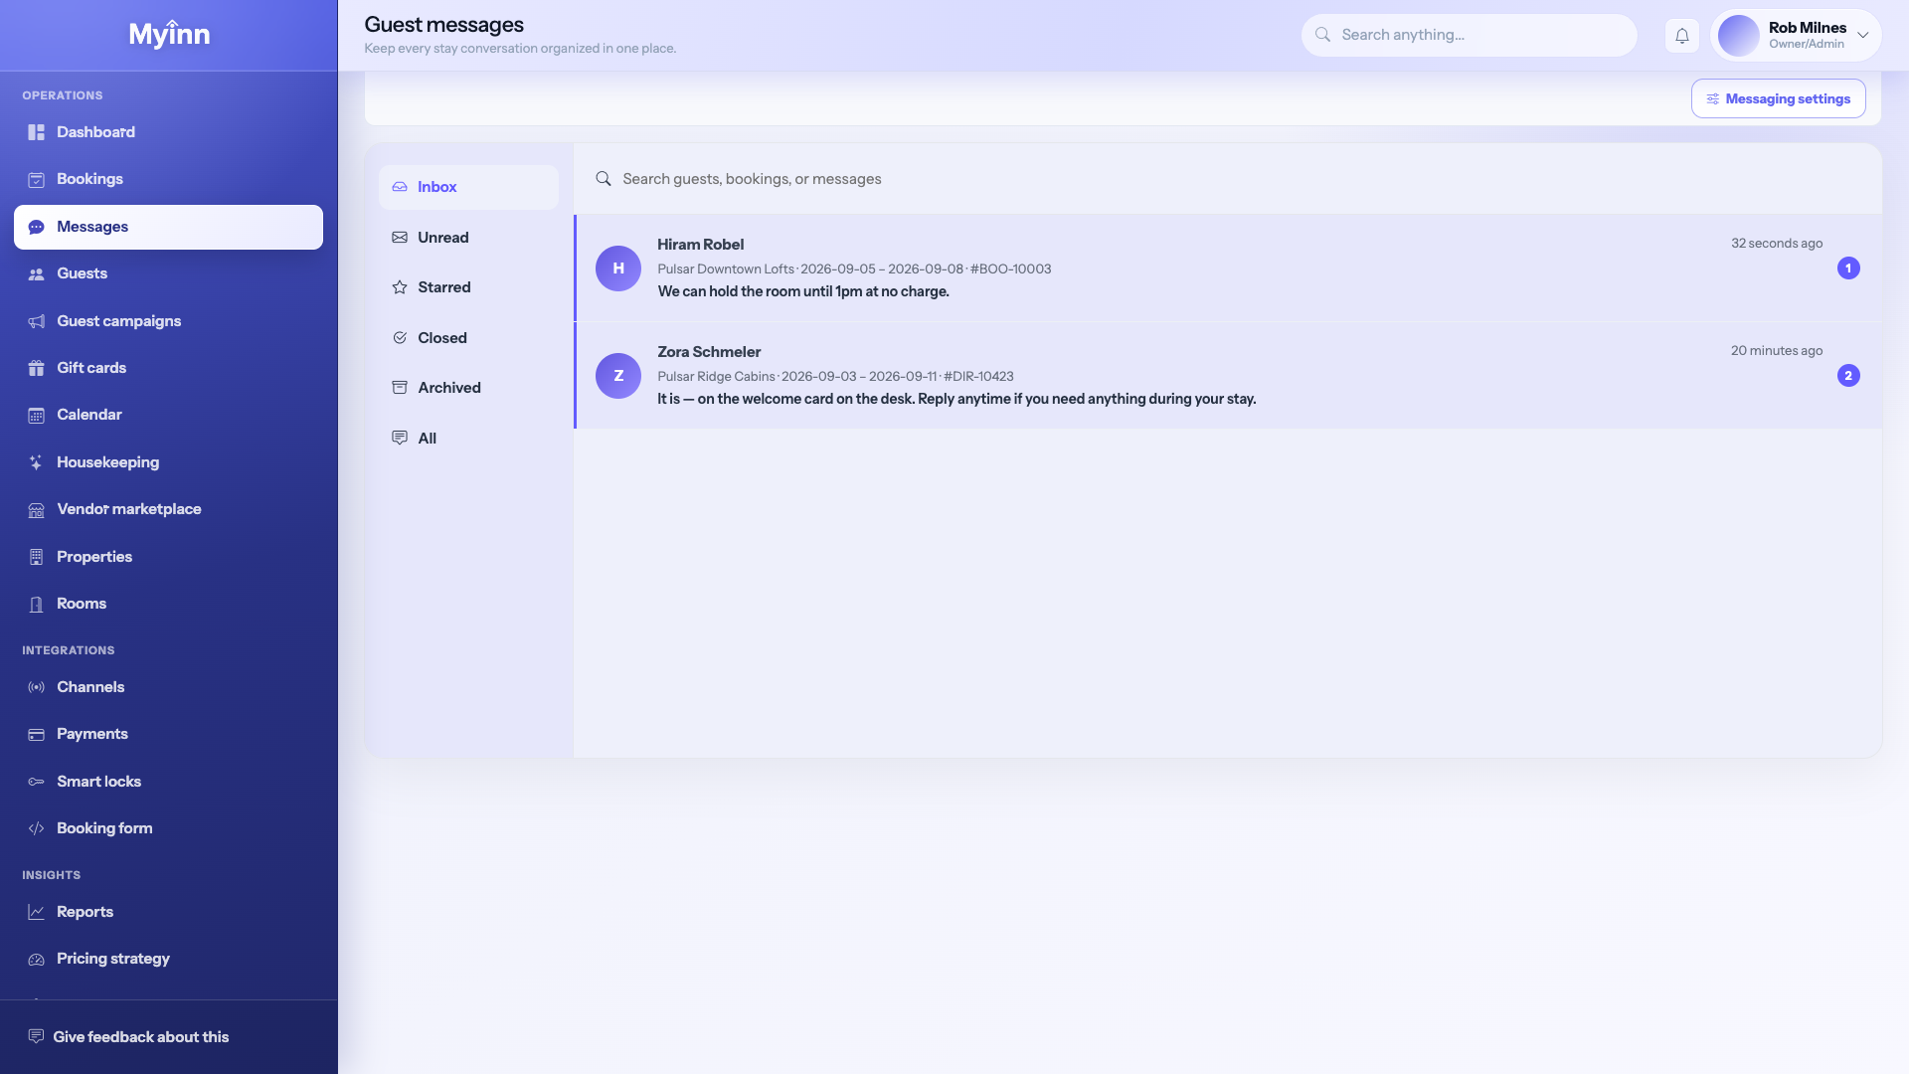This screenshot has height=1074, width=1909.
Task: Open the Archived folder
Action: [x=468, y=388]
